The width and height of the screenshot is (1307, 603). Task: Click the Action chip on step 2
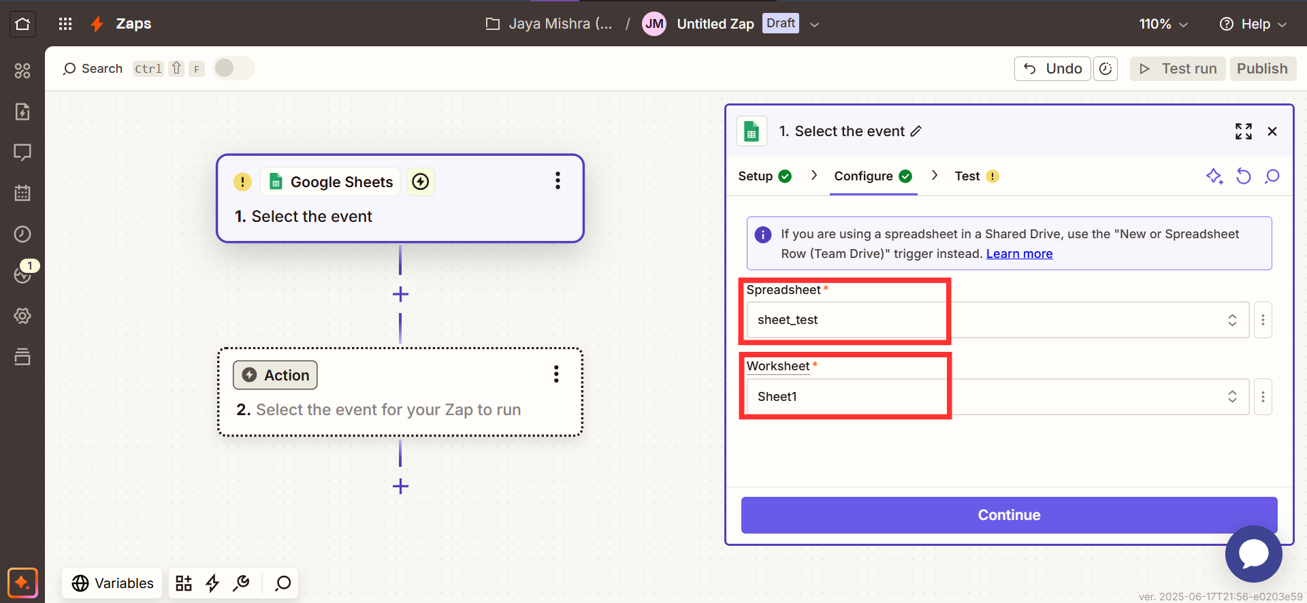point(275,375)
